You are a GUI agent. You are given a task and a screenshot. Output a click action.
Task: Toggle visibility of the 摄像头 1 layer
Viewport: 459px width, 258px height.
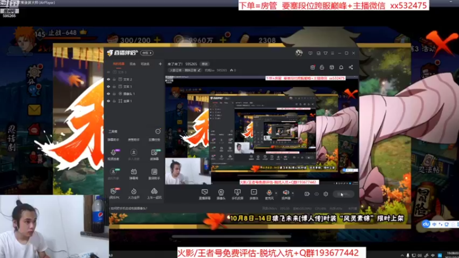108,93
